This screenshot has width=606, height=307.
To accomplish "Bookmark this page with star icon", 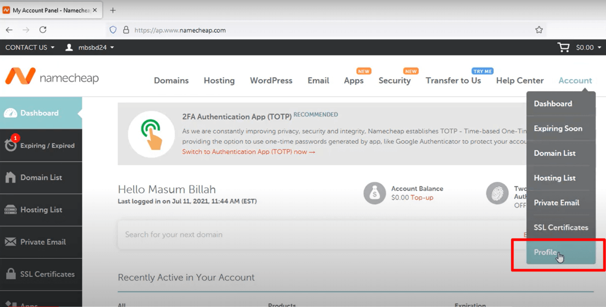I will point(539,30).
